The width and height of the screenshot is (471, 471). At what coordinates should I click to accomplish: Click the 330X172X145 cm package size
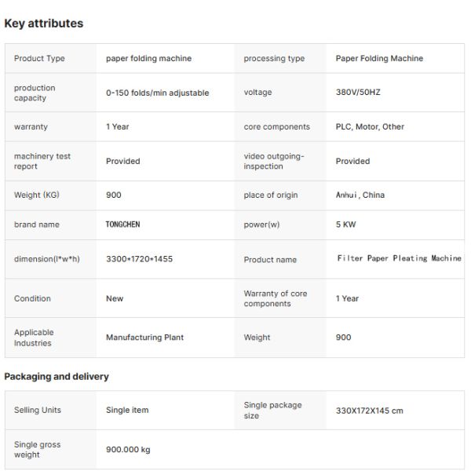pos(370,411)
